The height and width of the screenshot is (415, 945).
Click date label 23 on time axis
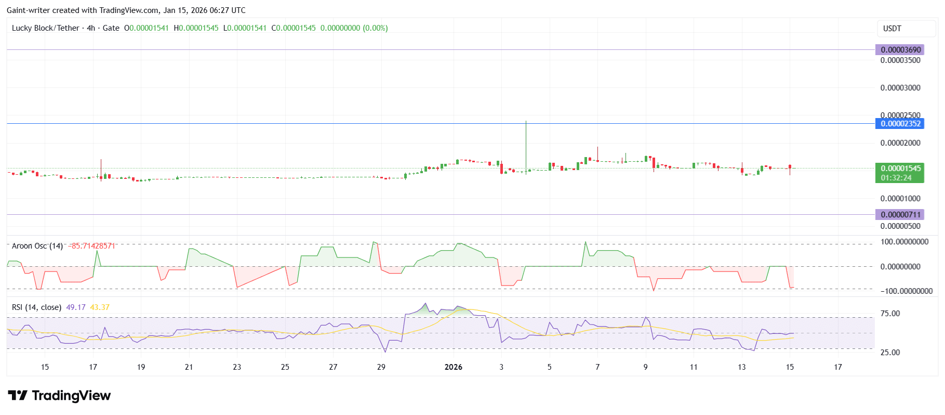point(237,367)
